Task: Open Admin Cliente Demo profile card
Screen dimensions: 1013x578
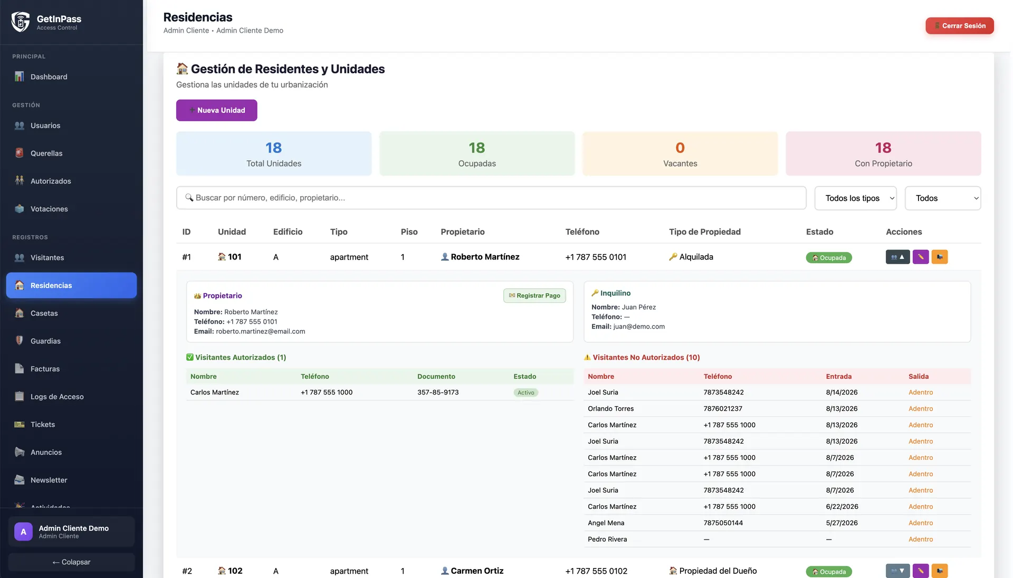Action: coord(71,532)
